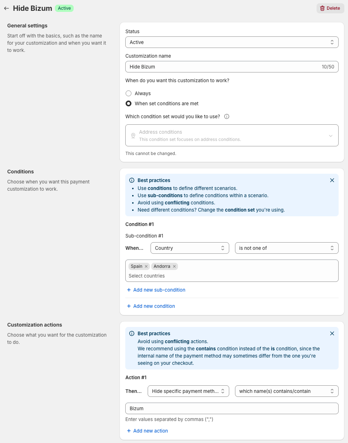The height and width of the screenshot is (443, 348).
Task: Click the Bizum payment names text field
Action: click(x=232, y=408)
